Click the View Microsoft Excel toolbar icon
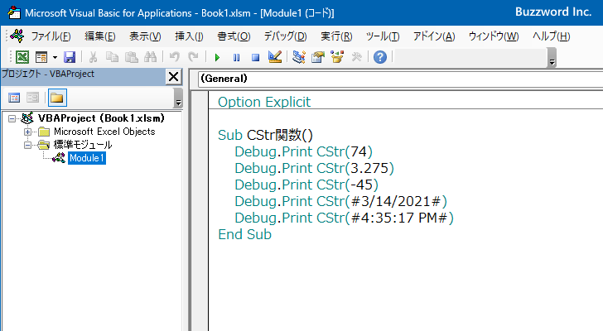The image size is (603, 331). click(x=22, y=57)
